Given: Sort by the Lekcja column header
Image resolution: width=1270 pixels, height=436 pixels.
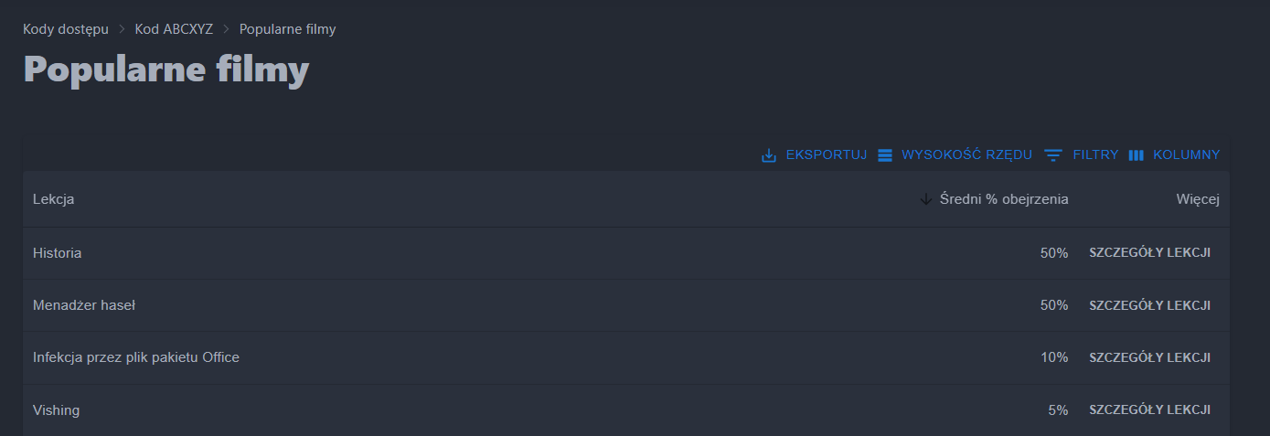Looking at the screenshot, I should [x=54, y=199].
